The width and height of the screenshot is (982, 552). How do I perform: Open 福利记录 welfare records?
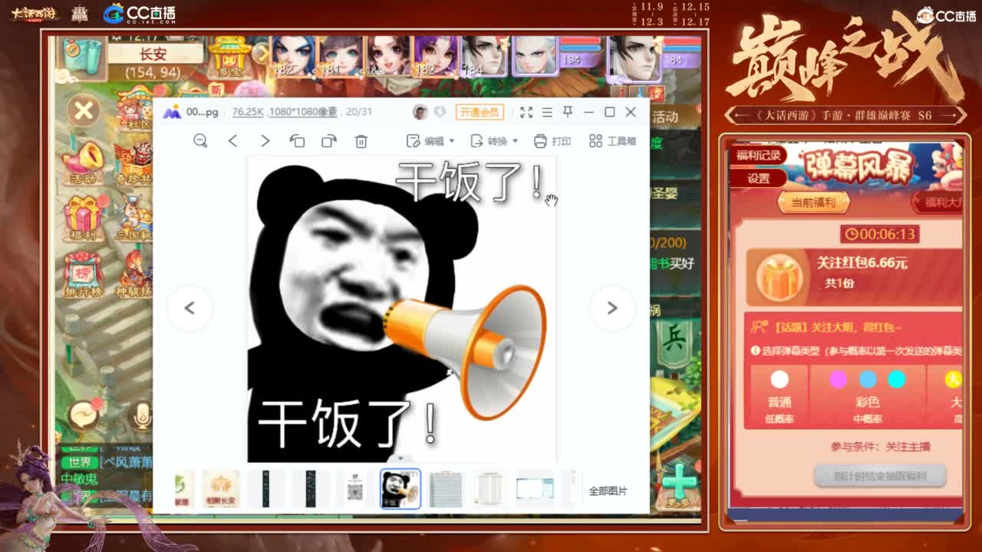(x=758, y=156)
